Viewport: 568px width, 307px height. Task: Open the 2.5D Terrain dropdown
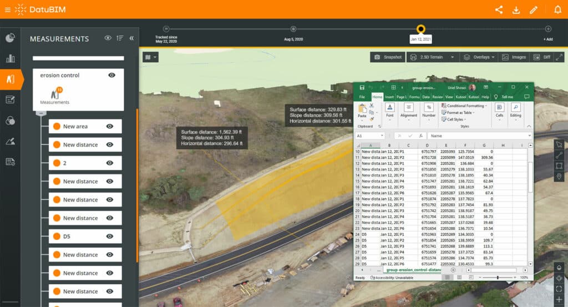432,57
